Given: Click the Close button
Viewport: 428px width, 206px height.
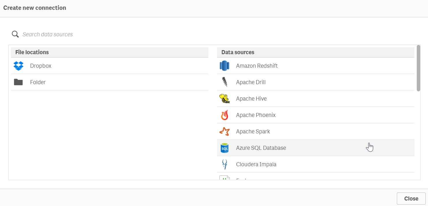Looking at the screenshot, I should (x=411, y=199).
